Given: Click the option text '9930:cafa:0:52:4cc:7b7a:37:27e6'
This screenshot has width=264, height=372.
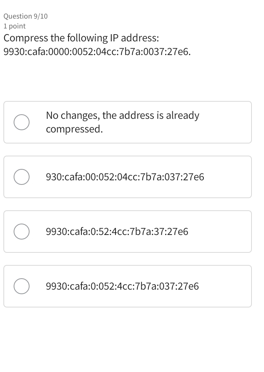Looking at the screenshot, I should click(x=117, y=231).
